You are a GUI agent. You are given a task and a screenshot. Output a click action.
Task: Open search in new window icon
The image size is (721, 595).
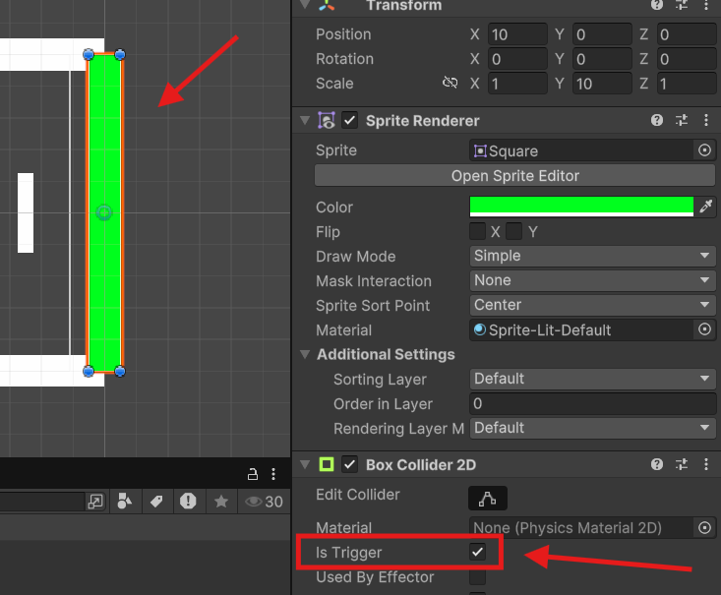coord(95,502)
